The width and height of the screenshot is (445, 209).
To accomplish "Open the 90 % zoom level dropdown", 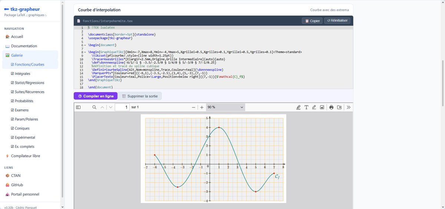I will [226, 107].
